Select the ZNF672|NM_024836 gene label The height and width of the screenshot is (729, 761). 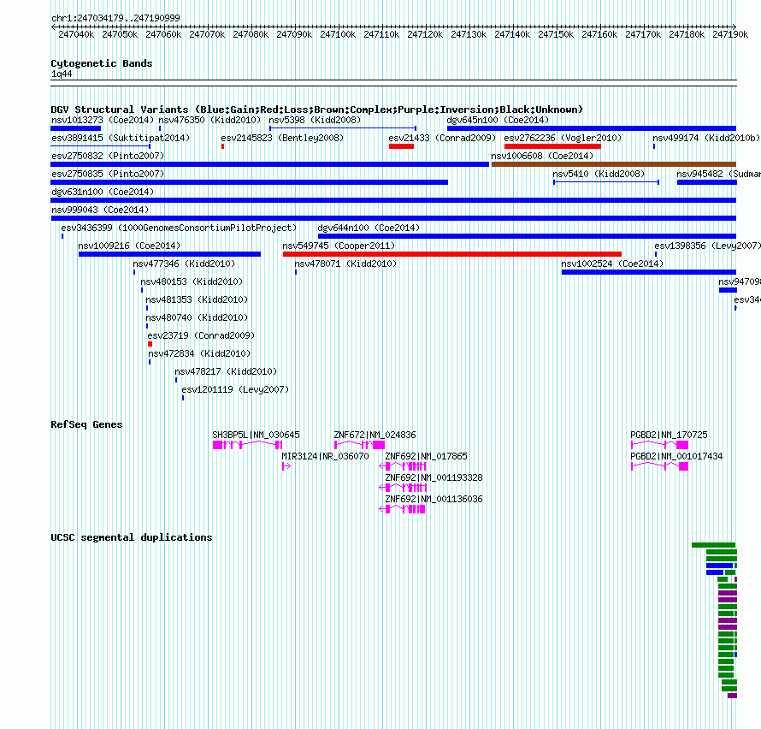(x=375, y=435)
